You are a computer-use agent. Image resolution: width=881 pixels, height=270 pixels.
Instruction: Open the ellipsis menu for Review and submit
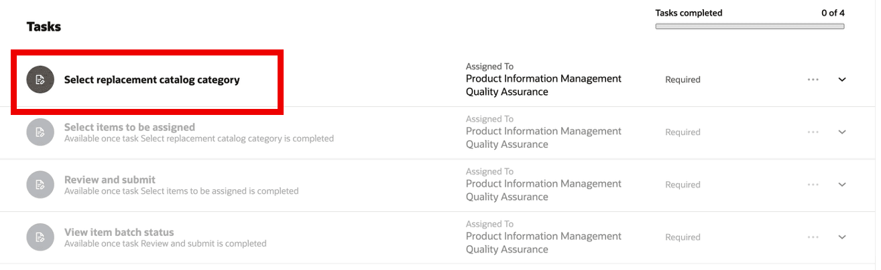pos(813,184)
